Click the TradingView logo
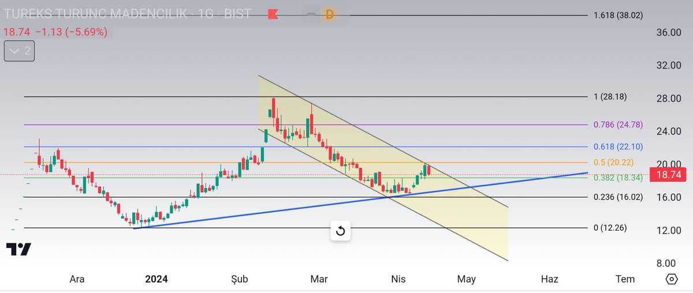This screenshot has width=693, height=293. tap(18, 249)
